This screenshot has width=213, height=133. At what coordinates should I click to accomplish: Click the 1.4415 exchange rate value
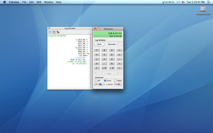pyautogui.click(x=109, y=84)
